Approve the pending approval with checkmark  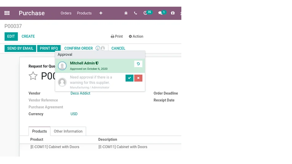(x=129, y=78)
